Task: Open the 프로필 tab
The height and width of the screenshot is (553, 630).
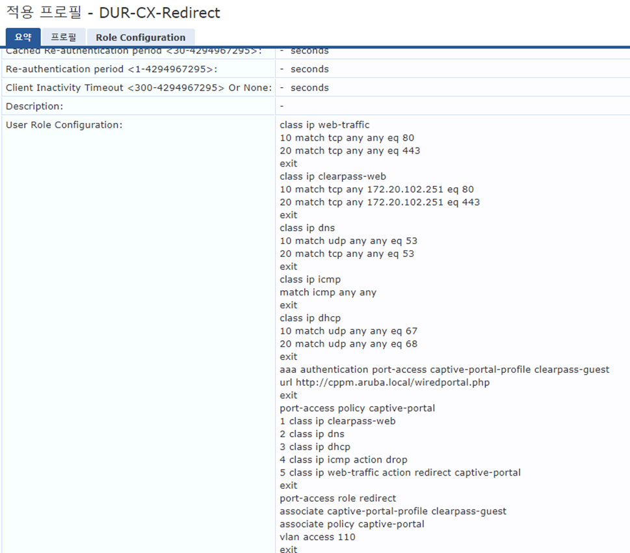Action: coord(64,37)
